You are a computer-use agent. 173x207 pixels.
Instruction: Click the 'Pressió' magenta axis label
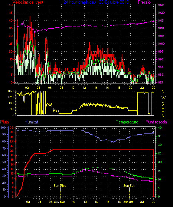pos(144,2)
